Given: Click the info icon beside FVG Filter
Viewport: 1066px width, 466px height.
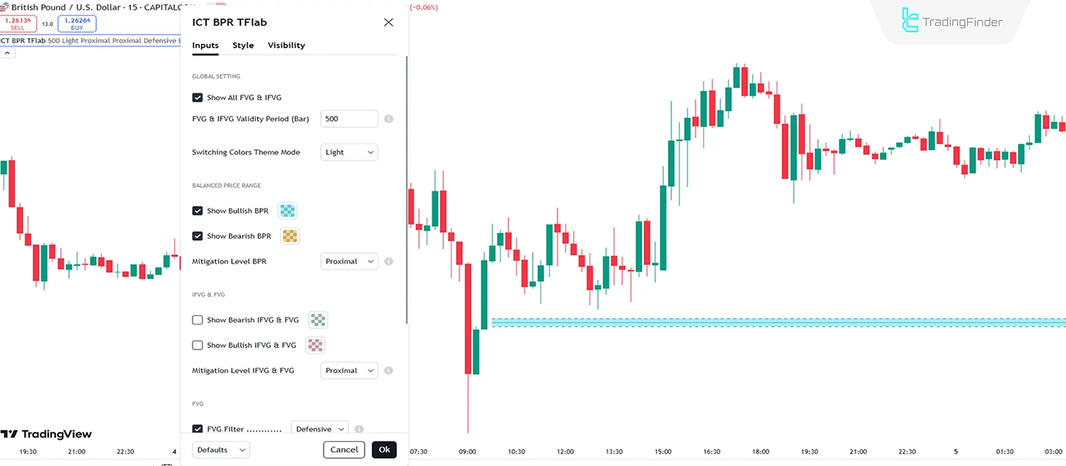Looking at the screenshot, I should [x=359, y=429].
